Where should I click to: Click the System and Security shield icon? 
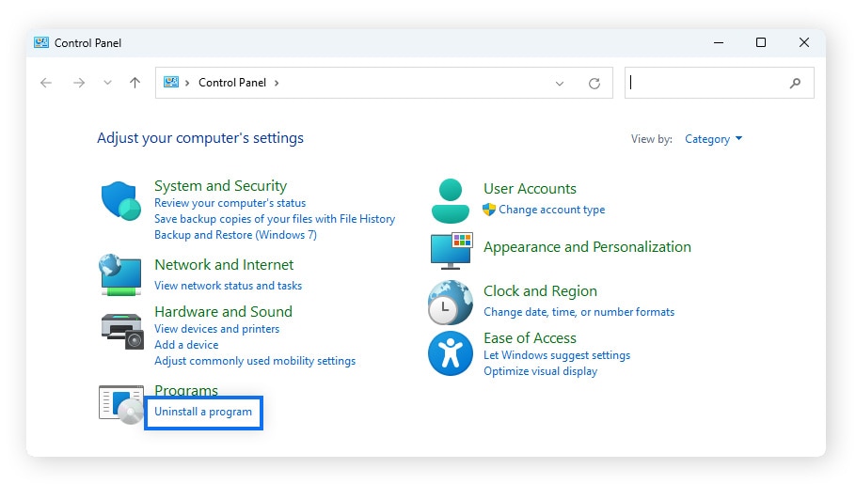point(120,201)
